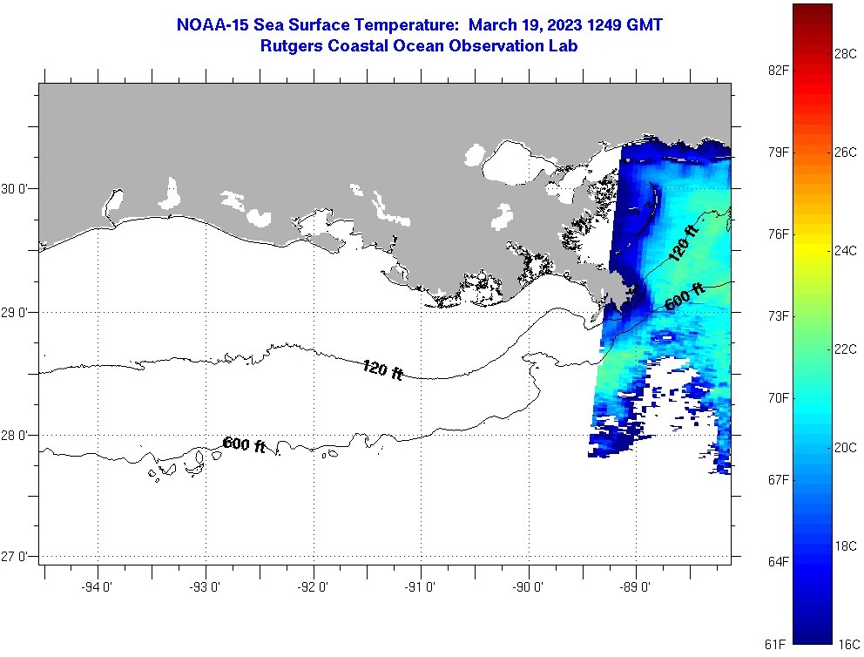Click the -90 0' longitude label
Viewport: 864px width, 657px height.
click(x=528, y=587)
